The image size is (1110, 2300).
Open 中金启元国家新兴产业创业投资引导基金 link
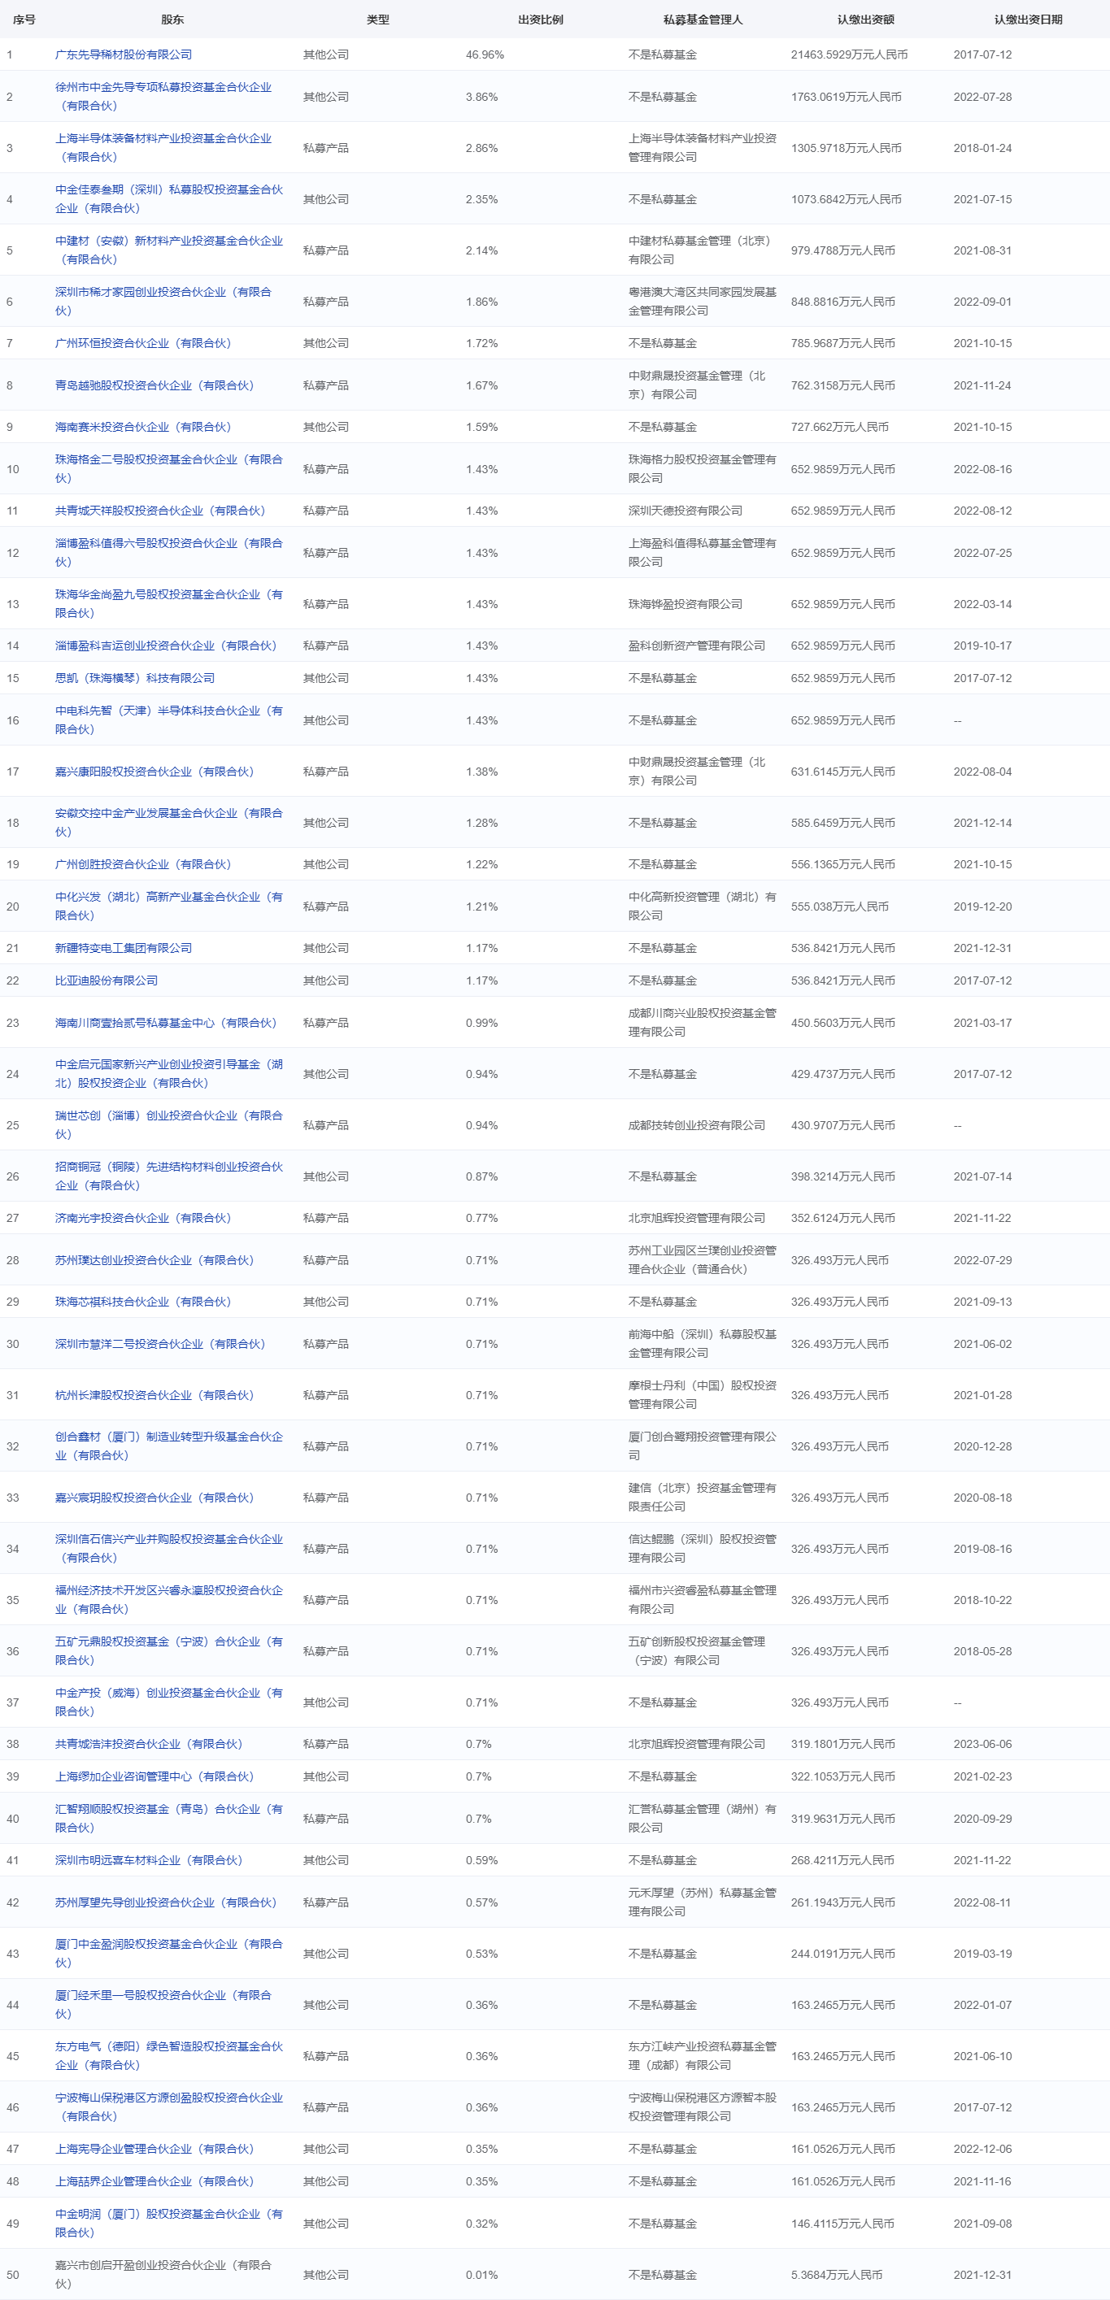tap(169, 1074)
